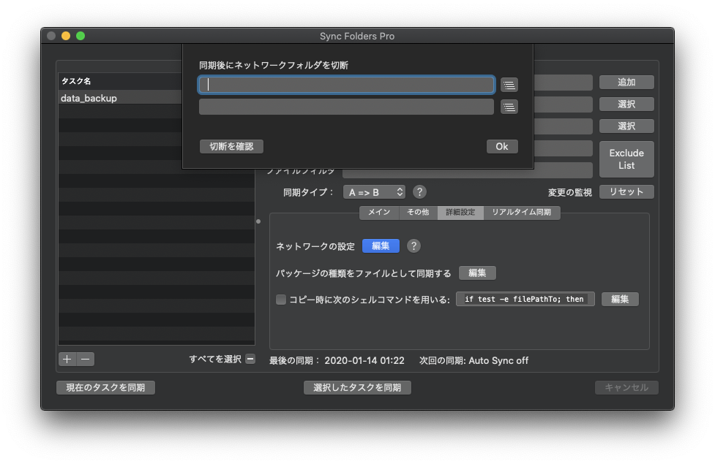Screen dimensions: 715x464
Task: Remove task with minus button
Action: click(x=86, y=360)
